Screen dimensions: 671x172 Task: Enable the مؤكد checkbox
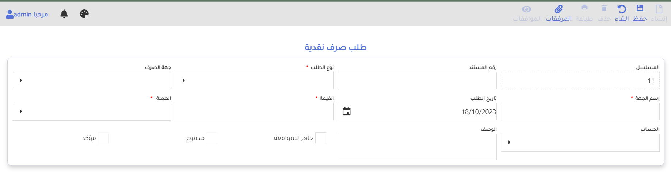[103, 138]
